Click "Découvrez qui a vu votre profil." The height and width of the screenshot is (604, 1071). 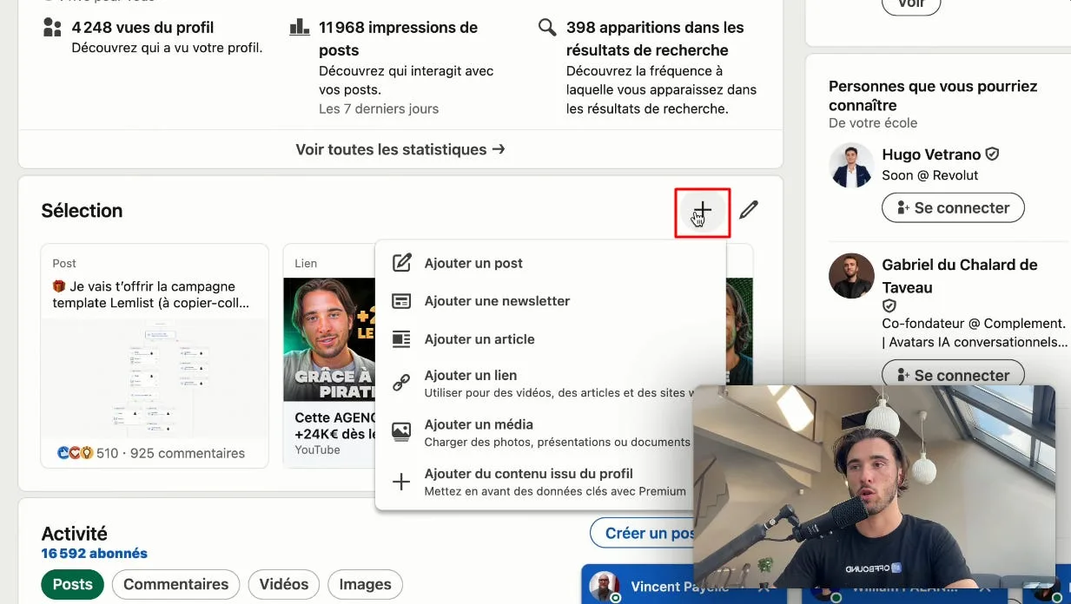pos(167,48)
